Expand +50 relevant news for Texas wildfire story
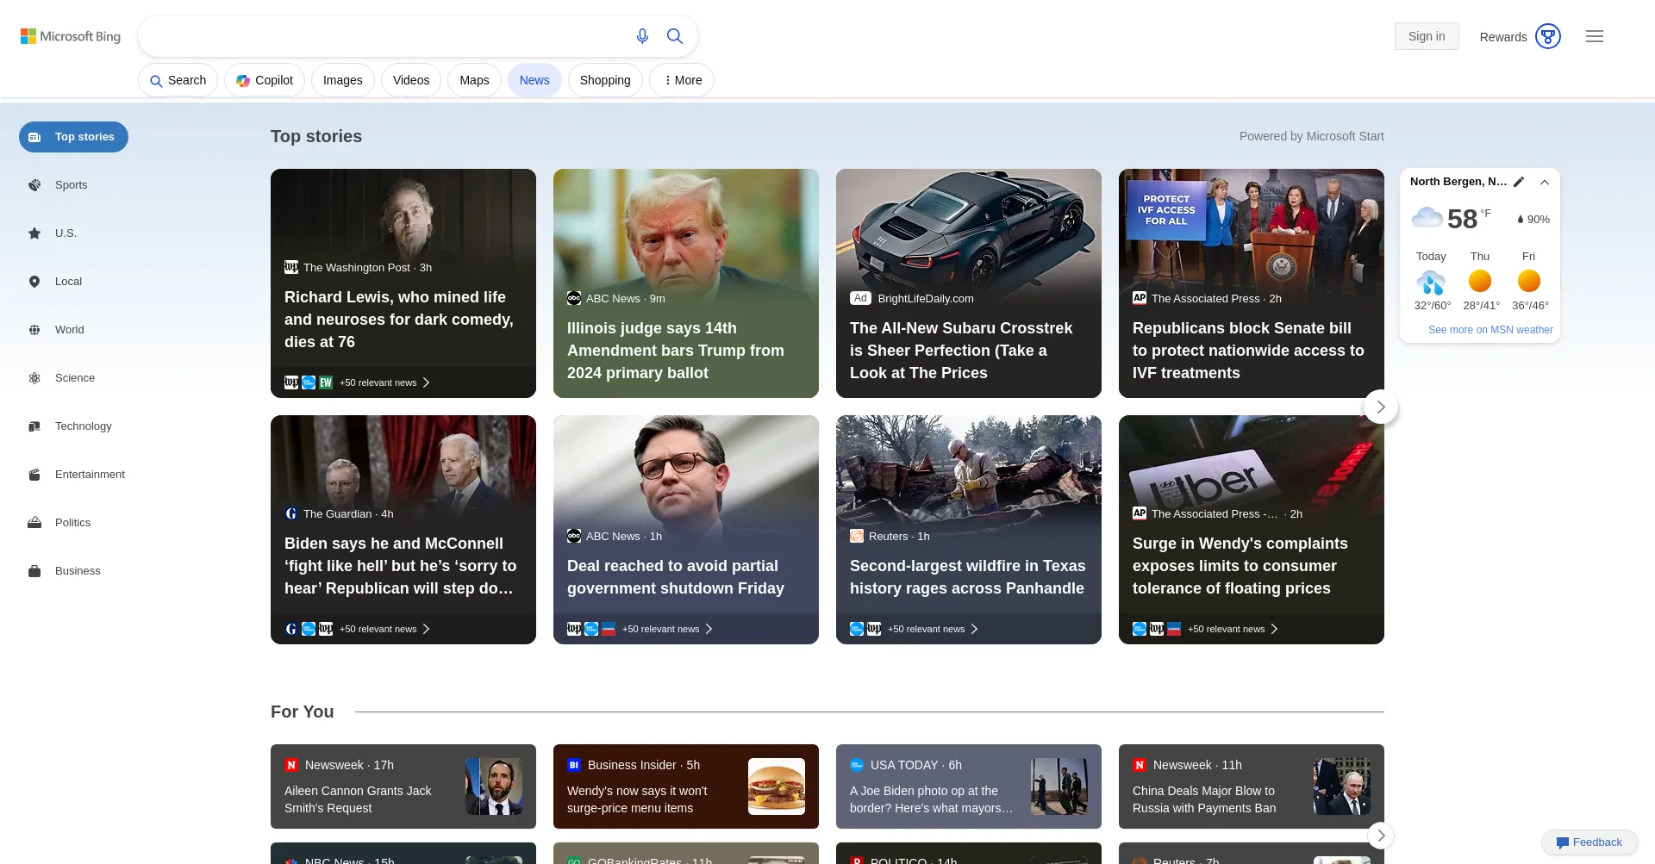The width and height of the screenshot is (1655, 864). coord(933,629)
